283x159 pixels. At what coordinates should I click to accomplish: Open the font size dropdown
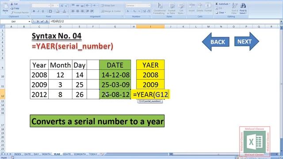coord(57,6)
